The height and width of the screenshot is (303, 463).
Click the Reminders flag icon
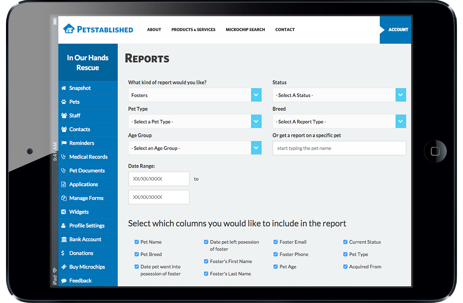(63, 143)
